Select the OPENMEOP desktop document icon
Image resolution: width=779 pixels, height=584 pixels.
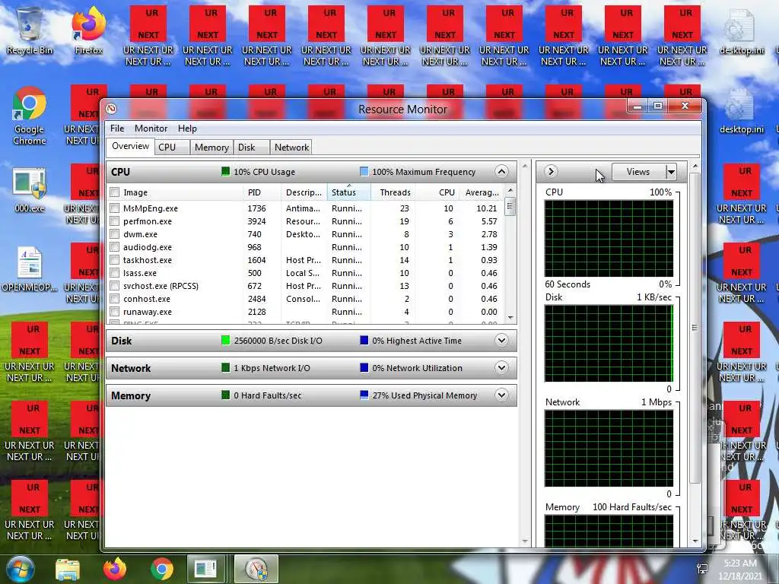pos(30,269)
